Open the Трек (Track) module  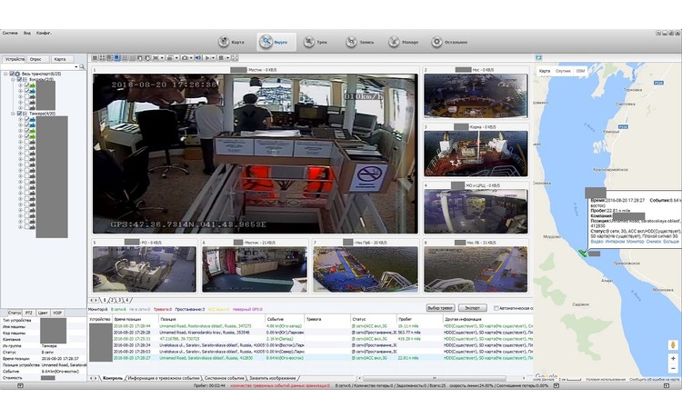[316, 42]
